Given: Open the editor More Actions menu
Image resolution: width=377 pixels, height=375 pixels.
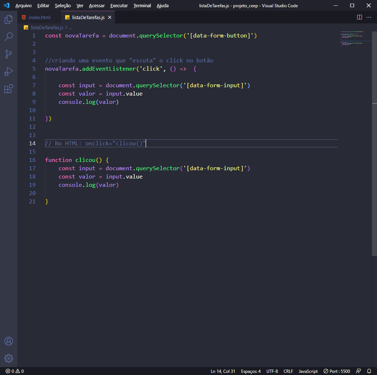Looking at the screenshot, I should pos(369,17).
